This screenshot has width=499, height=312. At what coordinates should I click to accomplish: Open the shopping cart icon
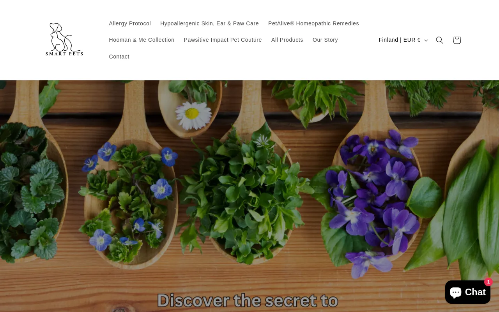coord(457,40)
